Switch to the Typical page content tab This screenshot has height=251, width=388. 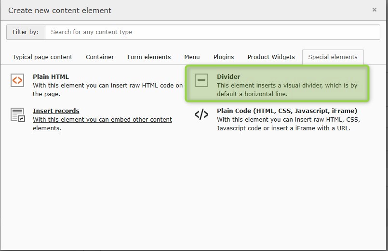pyautogui.click(x=42, y=57)
